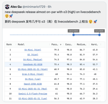This screenshot has height=104, width=108.
Task: Sort by the Easy column header
Action: pos(69,44)
